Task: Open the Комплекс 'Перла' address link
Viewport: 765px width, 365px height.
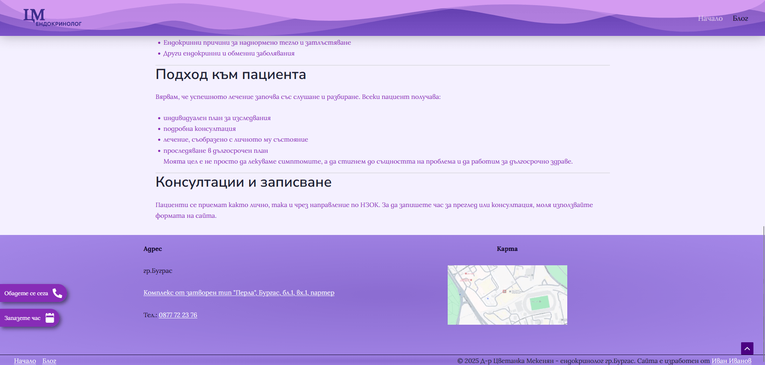Action: click(239, 293)
